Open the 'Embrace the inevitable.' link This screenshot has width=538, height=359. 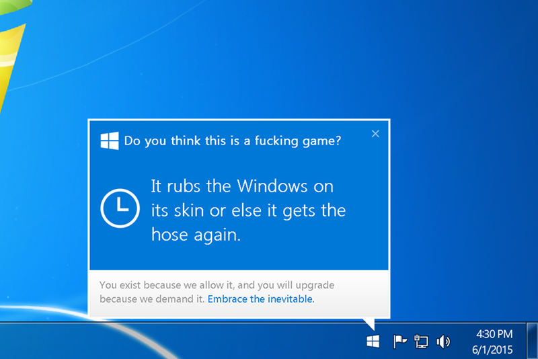(x=261, y=299)
